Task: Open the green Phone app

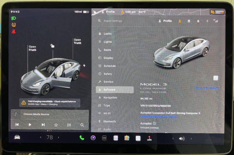Action: (82, 138)
